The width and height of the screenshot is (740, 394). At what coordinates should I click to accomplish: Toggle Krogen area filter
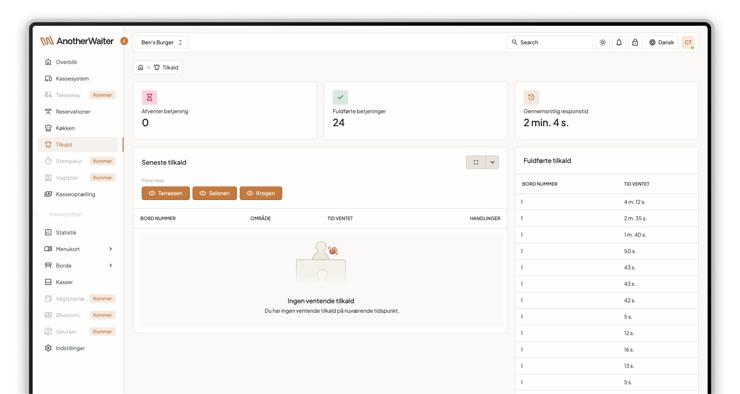[261, 193]
